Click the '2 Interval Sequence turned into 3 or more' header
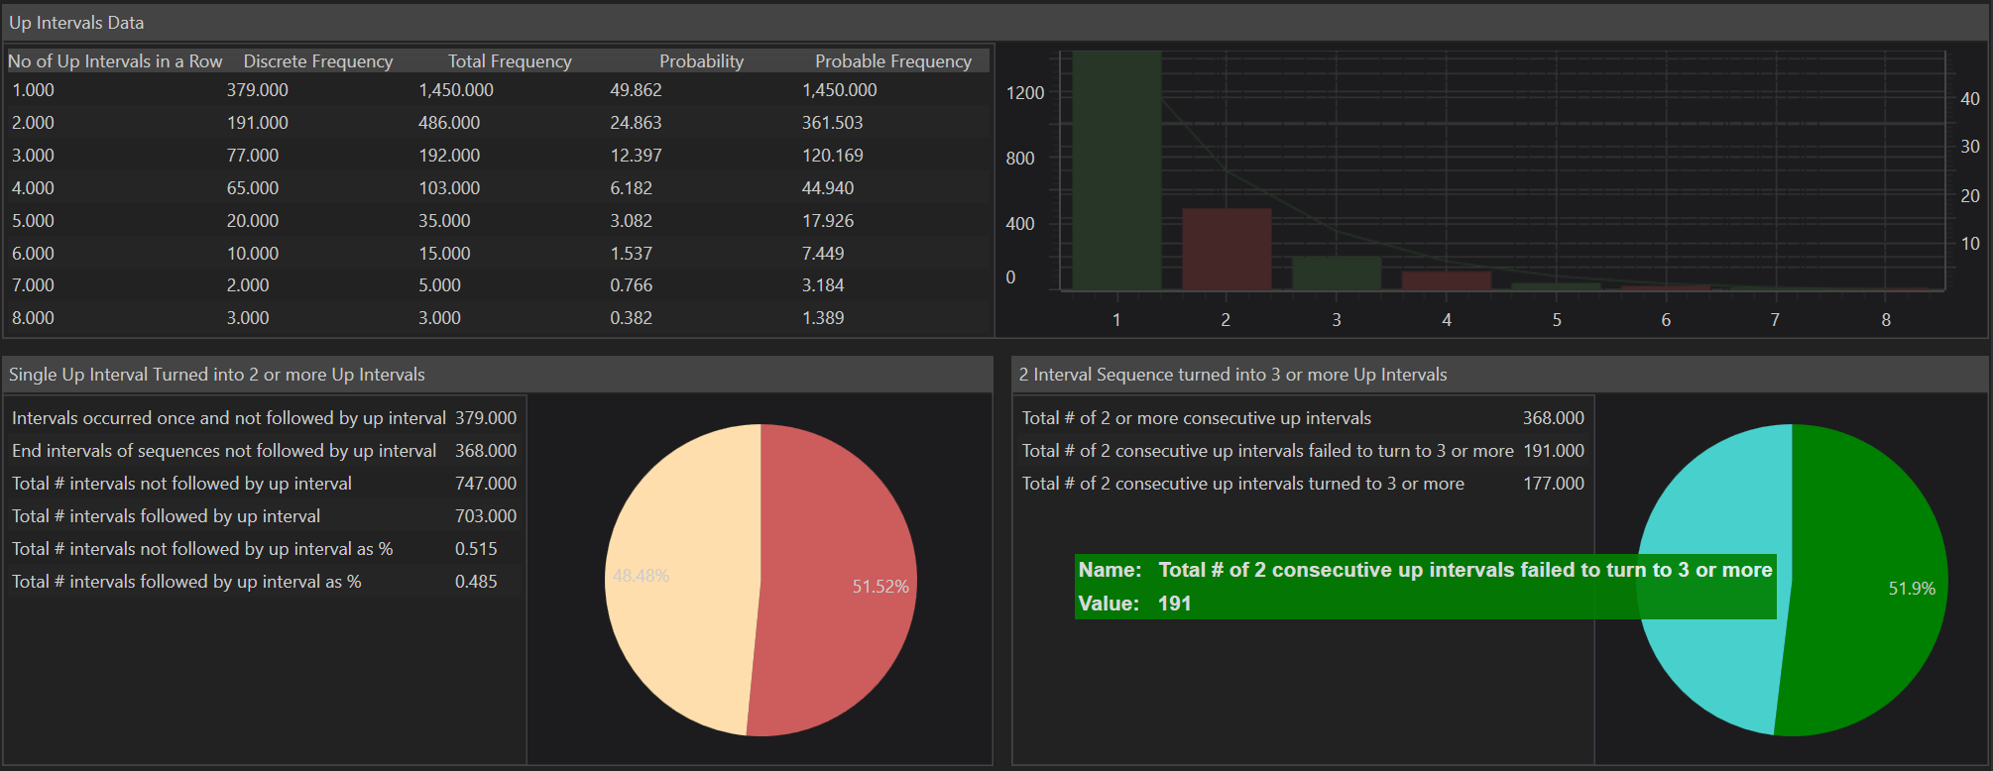1993x771 pixels. coord(1232,375)
